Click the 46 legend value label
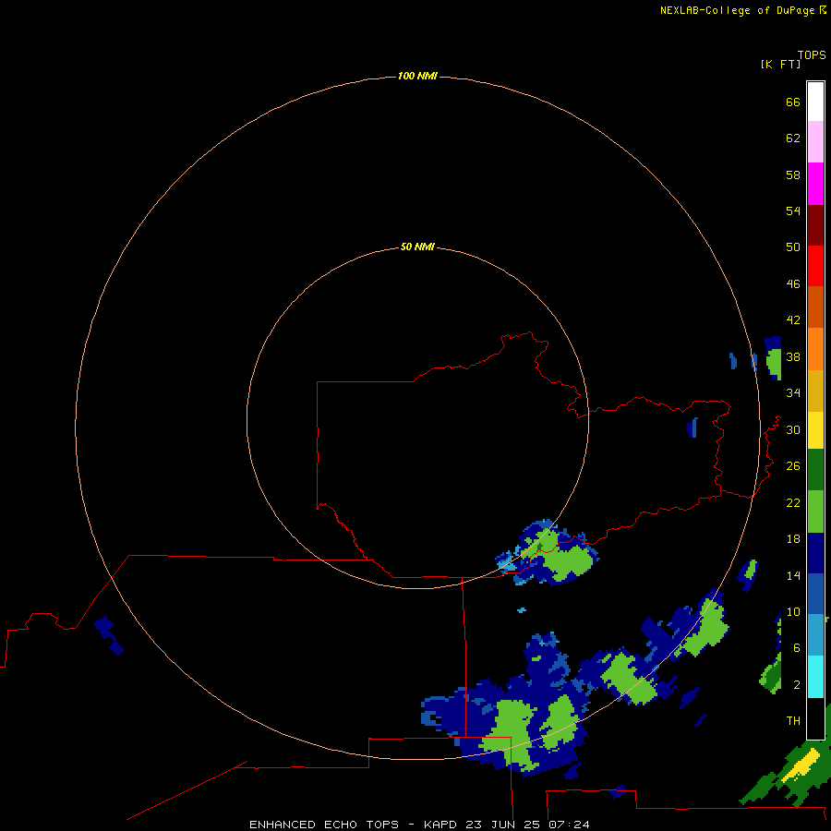This screenshot has width=831, height=831. coord(793,283)
